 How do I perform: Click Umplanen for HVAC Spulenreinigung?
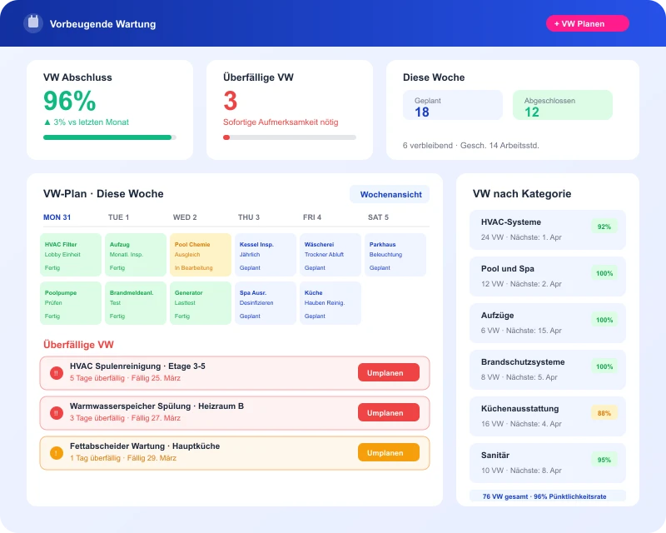(x=389, y=372)
